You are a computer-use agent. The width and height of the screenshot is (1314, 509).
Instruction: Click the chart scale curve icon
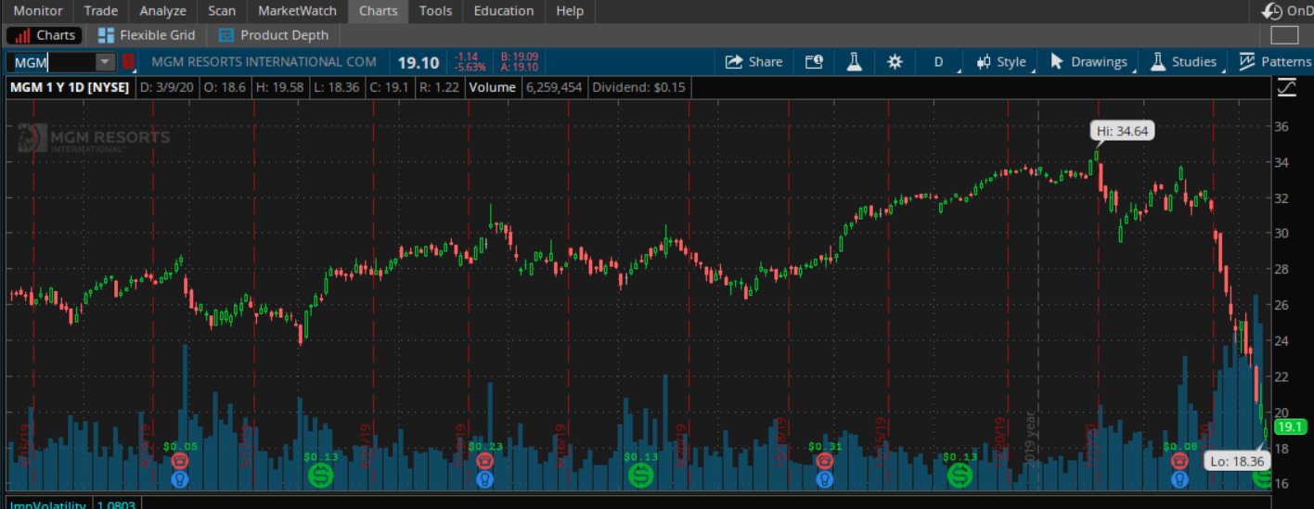pos(1287,87)
